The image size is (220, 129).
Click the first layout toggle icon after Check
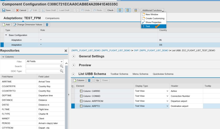pos(120,10)
